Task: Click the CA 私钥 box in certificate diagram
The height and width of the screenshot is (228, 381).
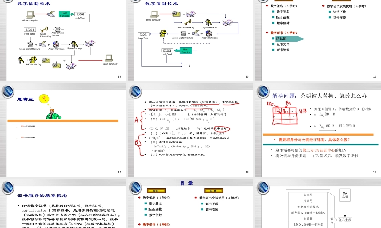Action: (x=345, y=195)
